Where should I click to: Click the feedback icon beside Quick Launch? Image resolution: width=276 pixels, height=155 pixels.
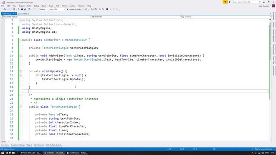pos(230,2)
